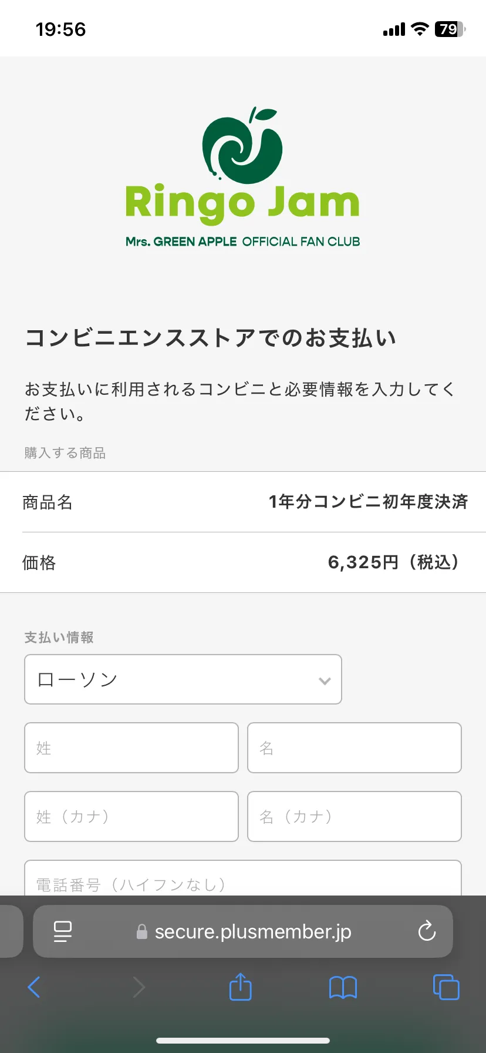Tap the Ringo Jam apple logo
This screenshot has height=1053, width=486.
coord(242,146)
